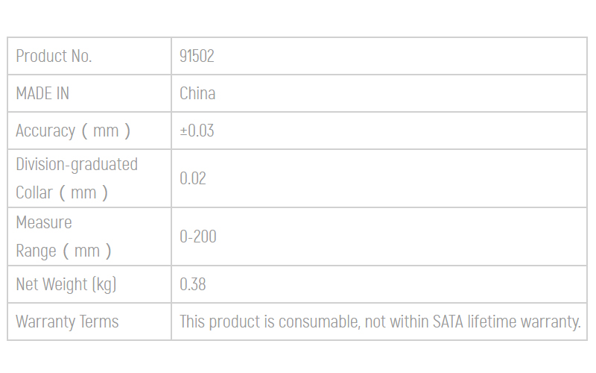Select the 91502 product number value
Viewport: 596px width, 373px height.
coord(197,56)
